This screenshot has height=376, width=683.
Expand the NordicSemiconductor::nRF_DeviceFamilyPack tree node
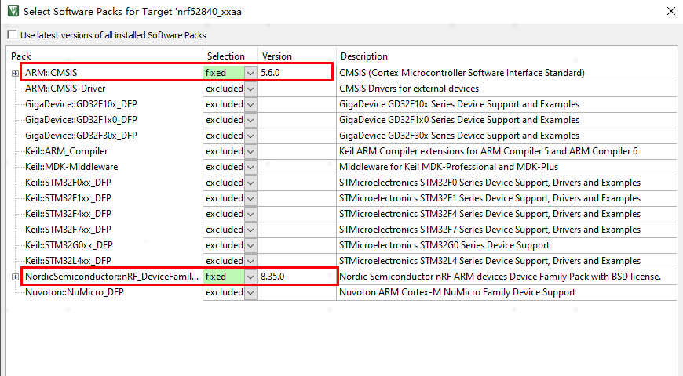pos(15,277)
